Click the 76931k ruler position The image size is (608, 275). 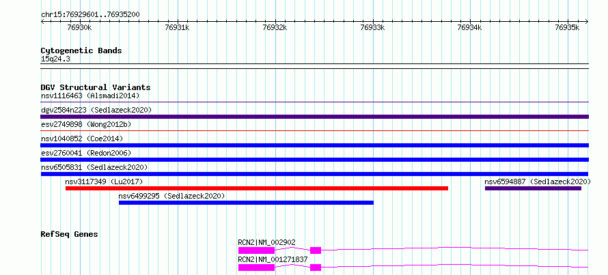[x=177, y=27]
